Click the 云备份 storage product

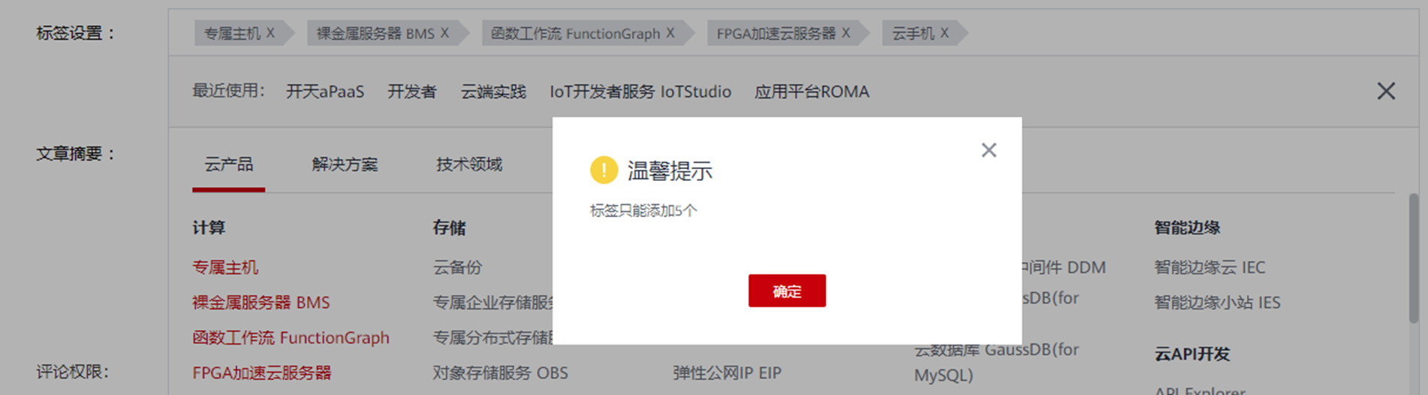click(457, 267)
